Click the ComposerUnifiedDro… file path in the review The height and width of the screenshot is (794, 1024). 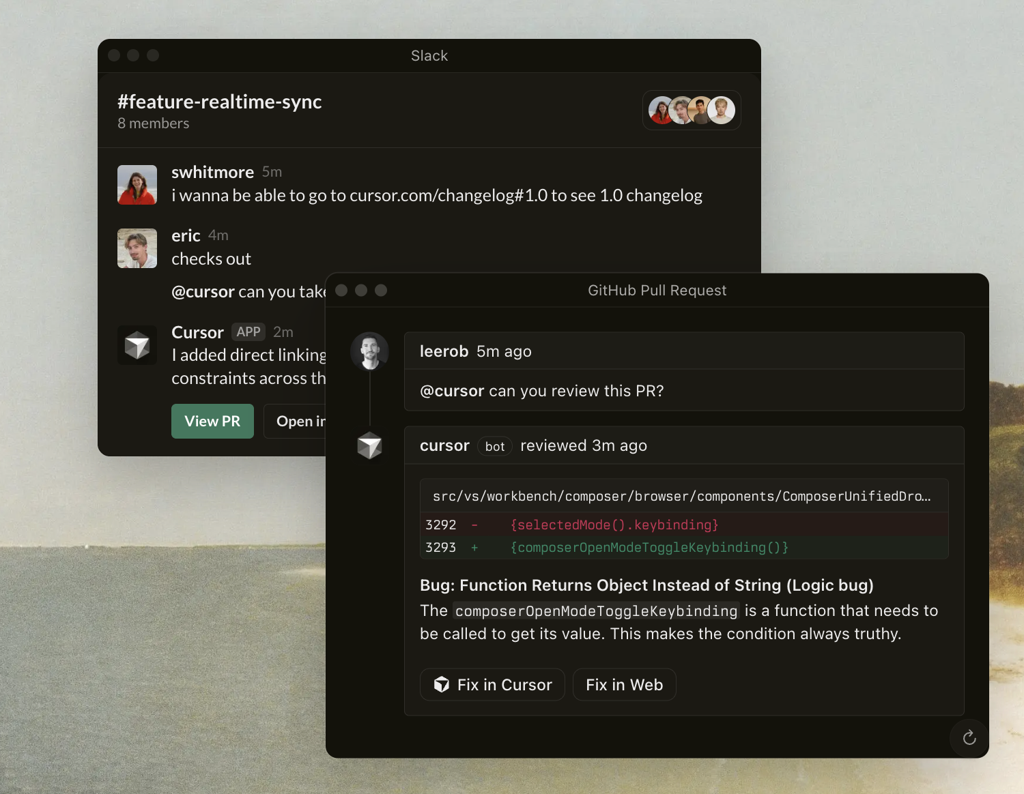(682, 496)
